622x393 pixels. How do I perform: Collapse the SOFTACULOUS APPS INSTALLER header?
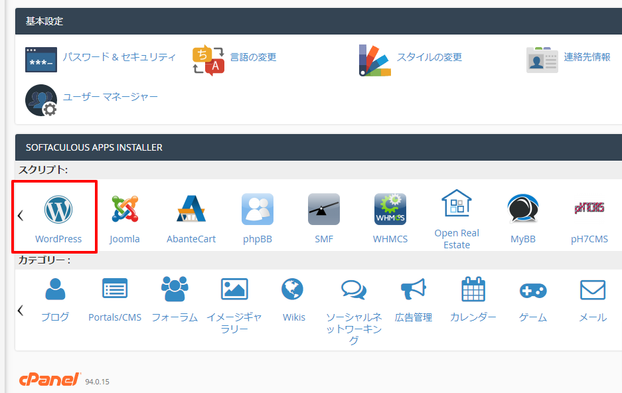[319, 147]
